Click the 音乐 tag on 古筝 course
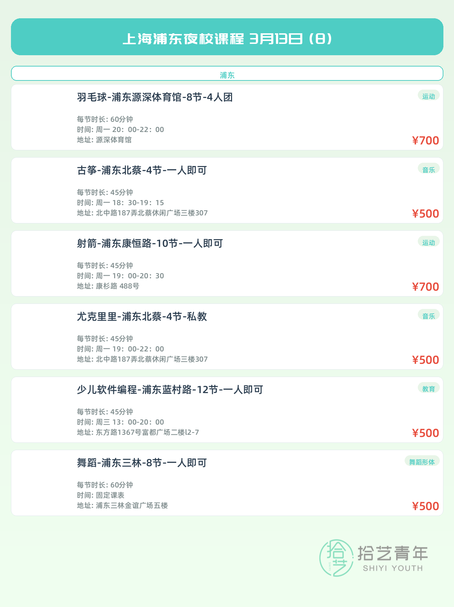454x607 pixels. tap(428, 170)
